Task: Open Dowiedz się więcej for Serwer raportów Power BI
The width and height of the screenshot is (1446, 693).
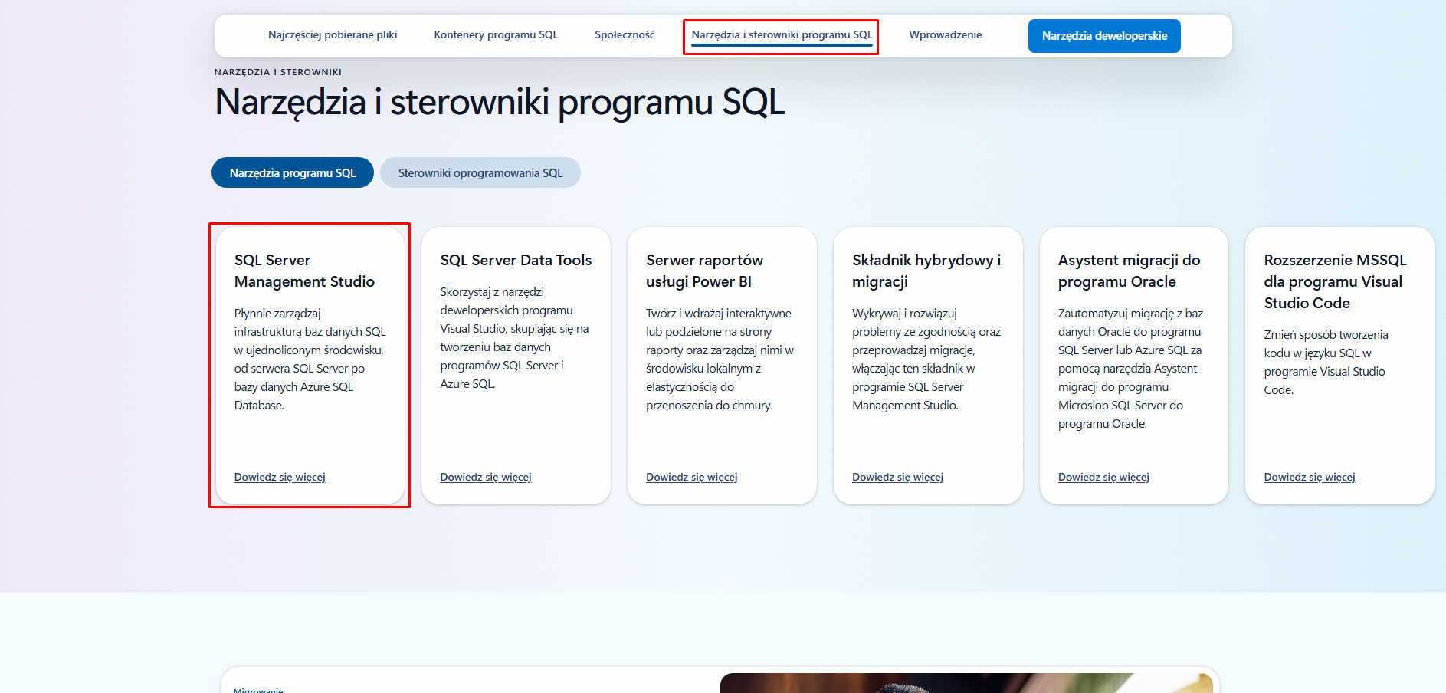Action: [691, 477]
